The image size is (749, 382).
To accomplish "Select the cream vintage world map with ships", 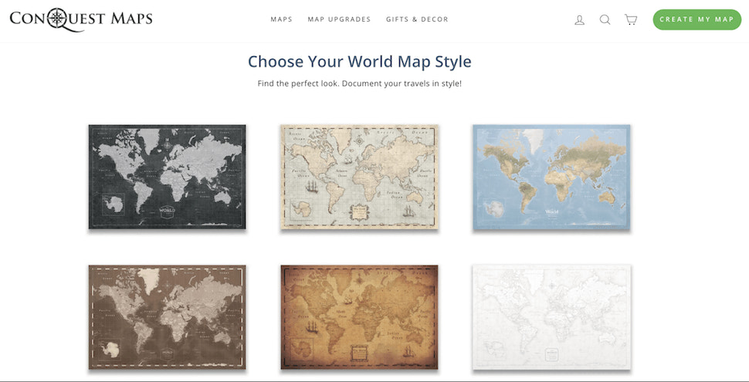I will point(359,177).
